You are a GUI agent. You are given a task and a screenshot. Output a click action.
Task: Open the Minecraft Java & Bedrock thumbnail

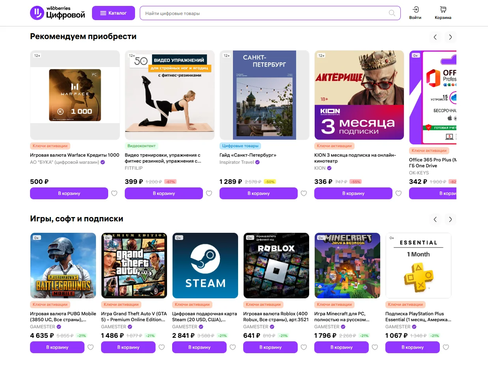pos(347,266)
